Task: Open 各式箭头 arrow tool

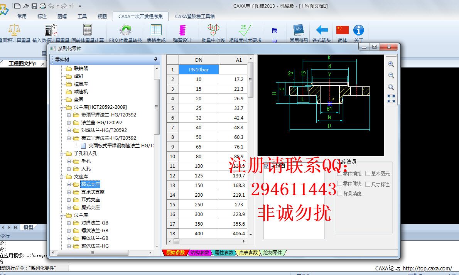Action: click(321, 33)
